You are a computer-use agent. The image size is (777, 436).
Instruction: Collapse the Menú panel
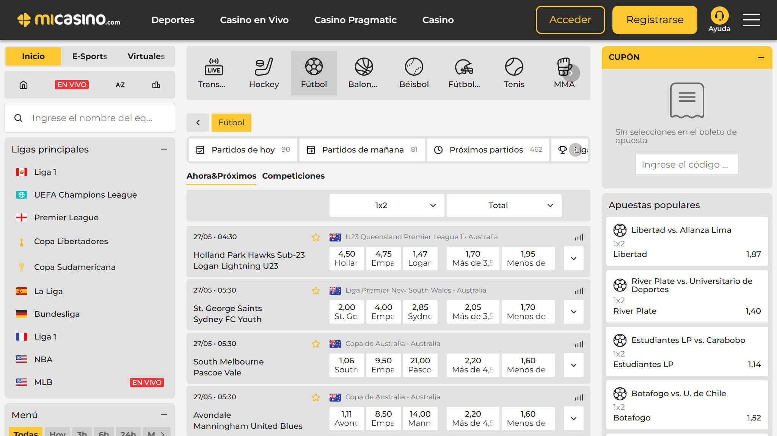coord(164,415)
